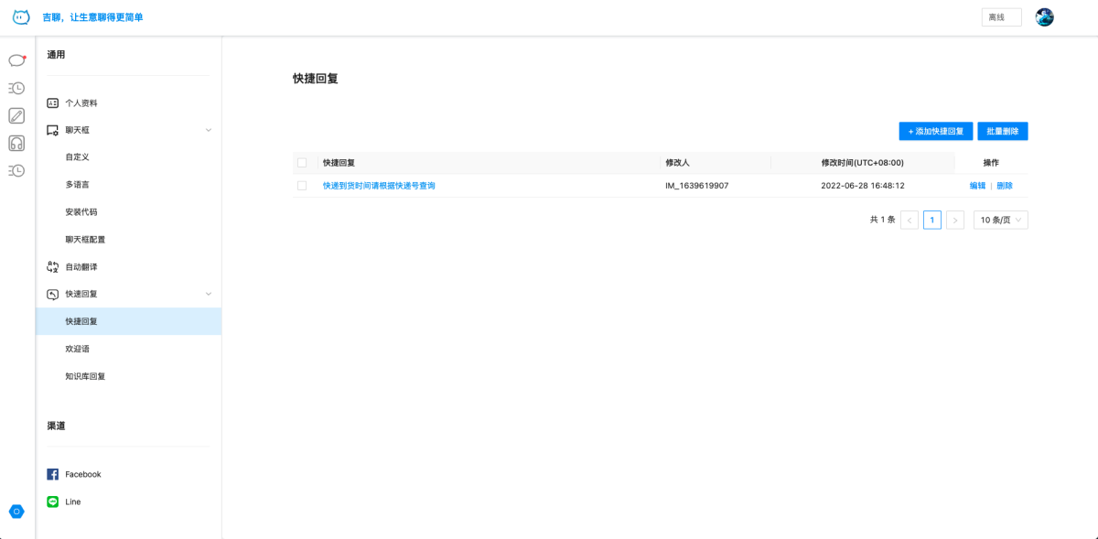Click 编辑 link for the quick reply
The height and width of the screenshot is (539, 1098).
[977, 186]
